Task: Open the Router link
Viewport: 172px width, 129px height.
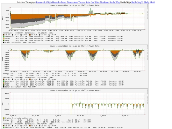Action: click(39, 2)
